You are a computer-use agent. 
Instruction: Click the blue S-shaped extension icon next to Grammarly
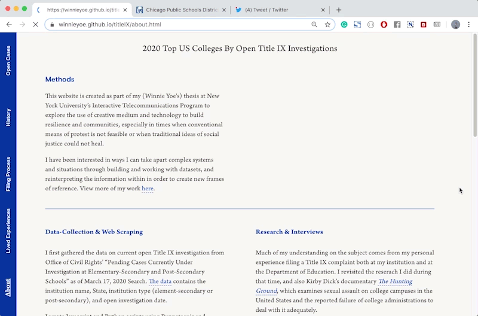pyautogui.click(x=357, y=25)
